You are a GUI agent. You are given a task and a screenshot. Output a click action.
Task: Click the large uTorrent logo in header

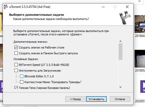coord(125,18)
